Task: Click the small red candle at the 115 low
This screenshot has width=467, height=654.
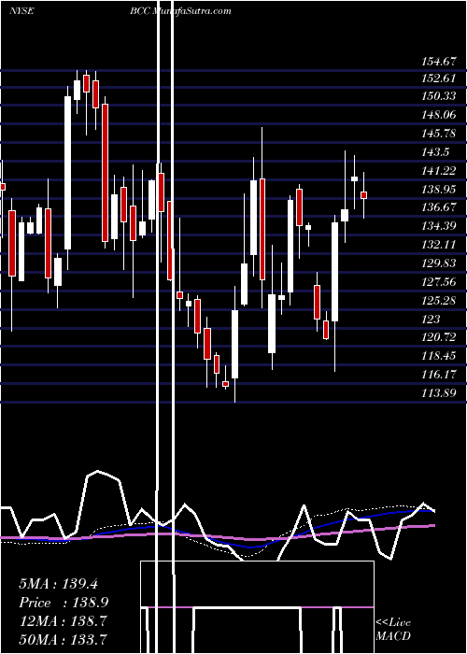Action: (226, 384)
